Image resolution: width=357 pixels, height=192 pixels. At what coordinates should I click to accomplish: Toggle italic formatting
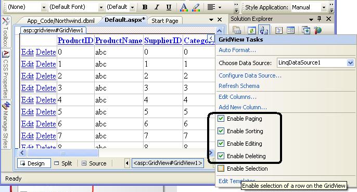[x=157, y=7]
